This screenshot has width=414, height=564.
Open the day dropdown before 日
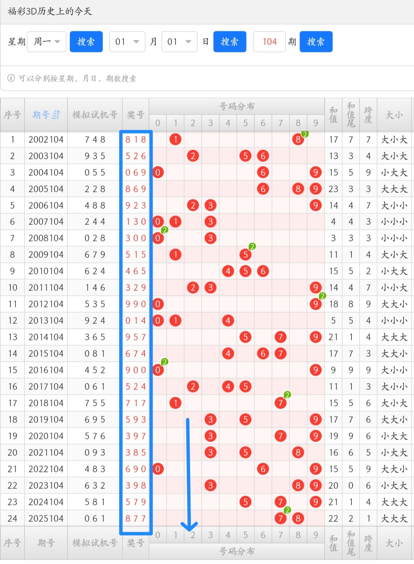[179, 41]
